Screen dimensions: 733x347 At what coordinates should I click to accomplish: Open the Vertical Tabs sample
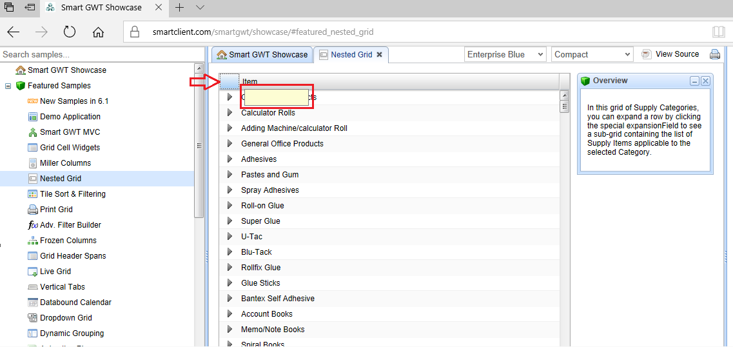[63, 286]
